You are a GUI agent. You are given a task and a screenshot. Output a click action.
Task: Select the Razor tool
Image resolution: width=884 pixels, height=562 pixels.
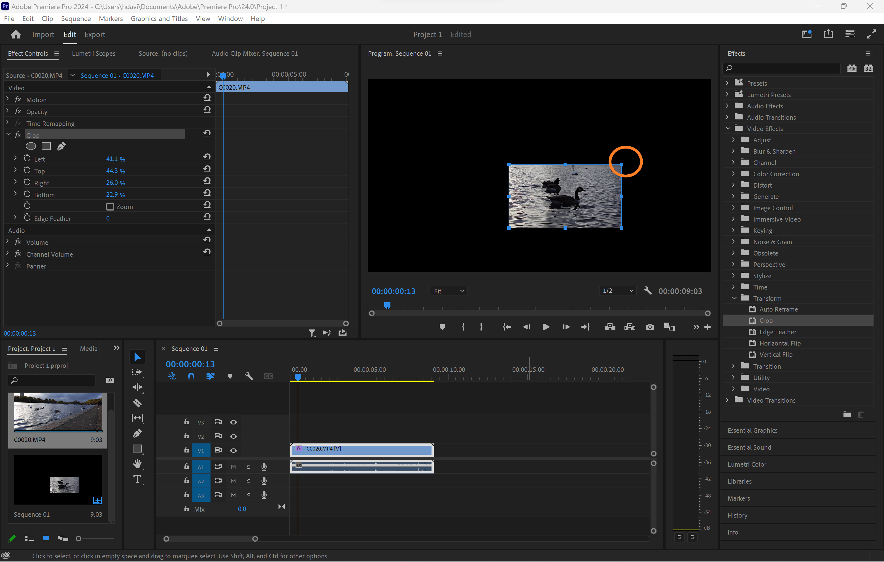point(137,403)
